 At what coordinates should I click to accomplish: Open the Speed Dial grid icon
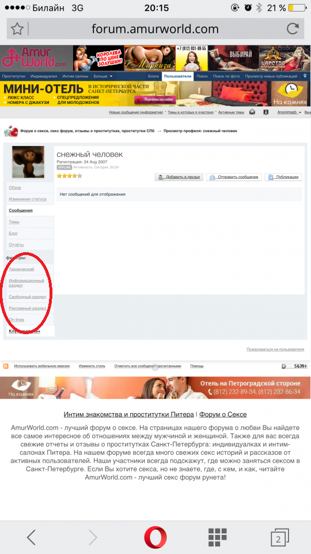[217, 537]
